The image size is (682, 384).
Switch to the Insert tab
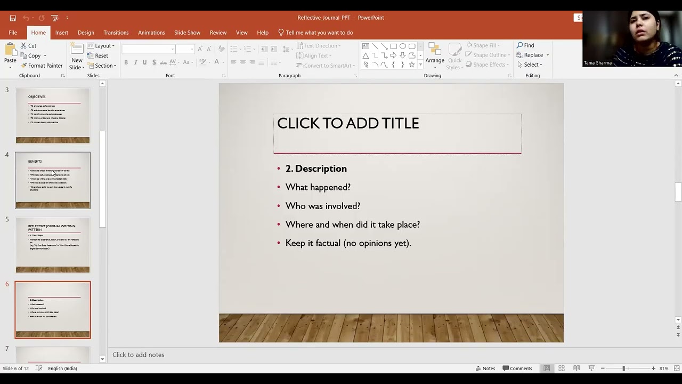[62, 33]
